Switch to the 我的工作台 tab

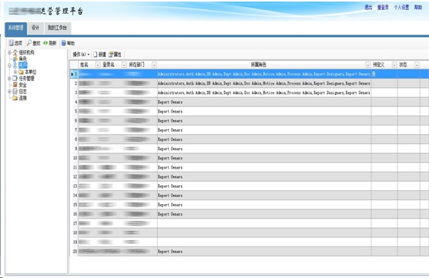[57, 28]
